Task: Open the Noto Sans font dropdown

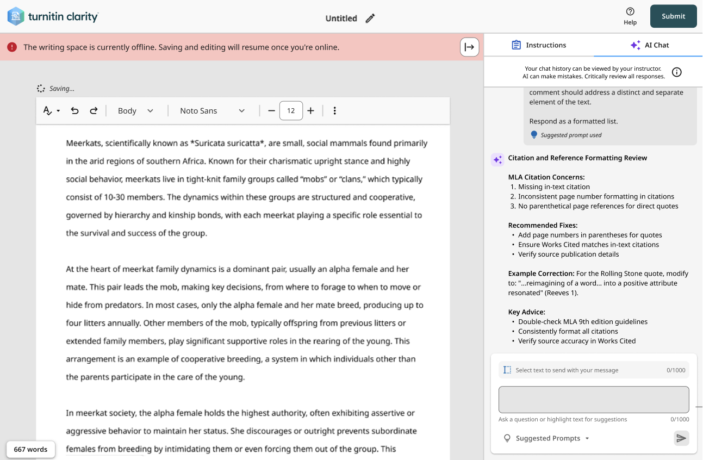Action: point(213,111)
